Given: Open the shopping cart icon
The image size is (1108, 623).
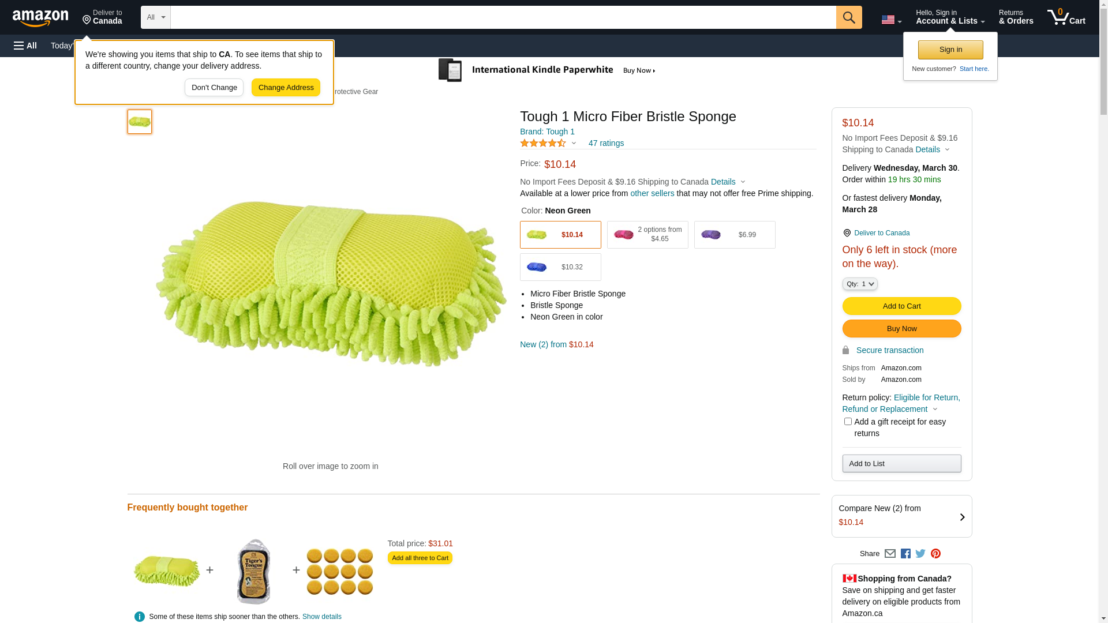Looking at the screenshot, I should (1066, 17).
